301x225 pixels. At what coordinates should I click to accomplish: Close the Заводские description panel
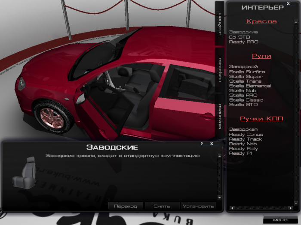[x=212, y=144]
